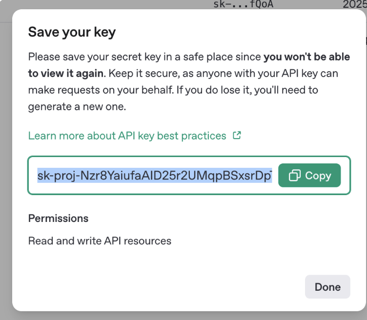Click the overlapping-squares copy icon
The image size is (367, 320).
point(295,176)
